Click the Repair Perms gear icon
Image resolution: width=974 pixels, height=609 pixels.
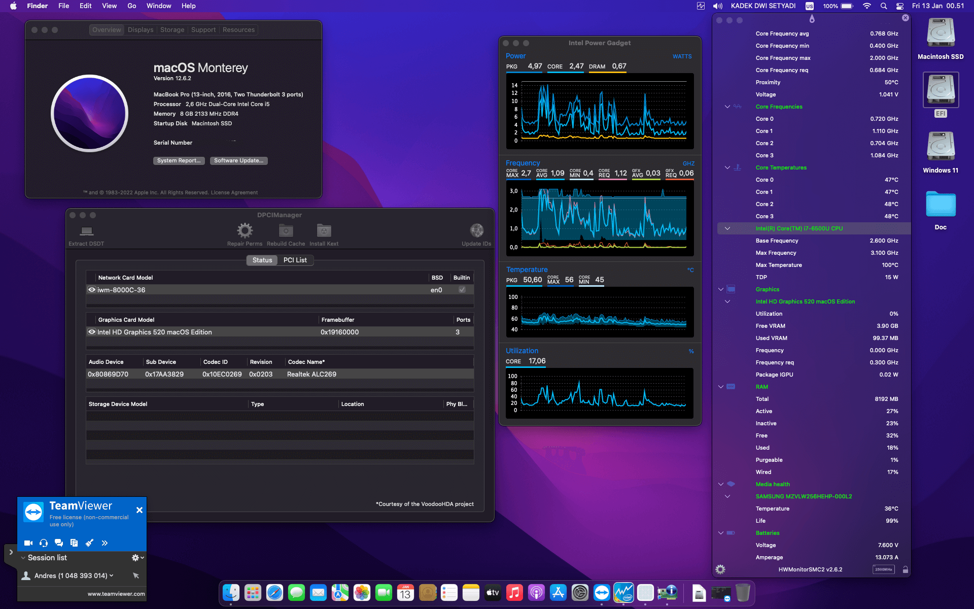[245, 231]
